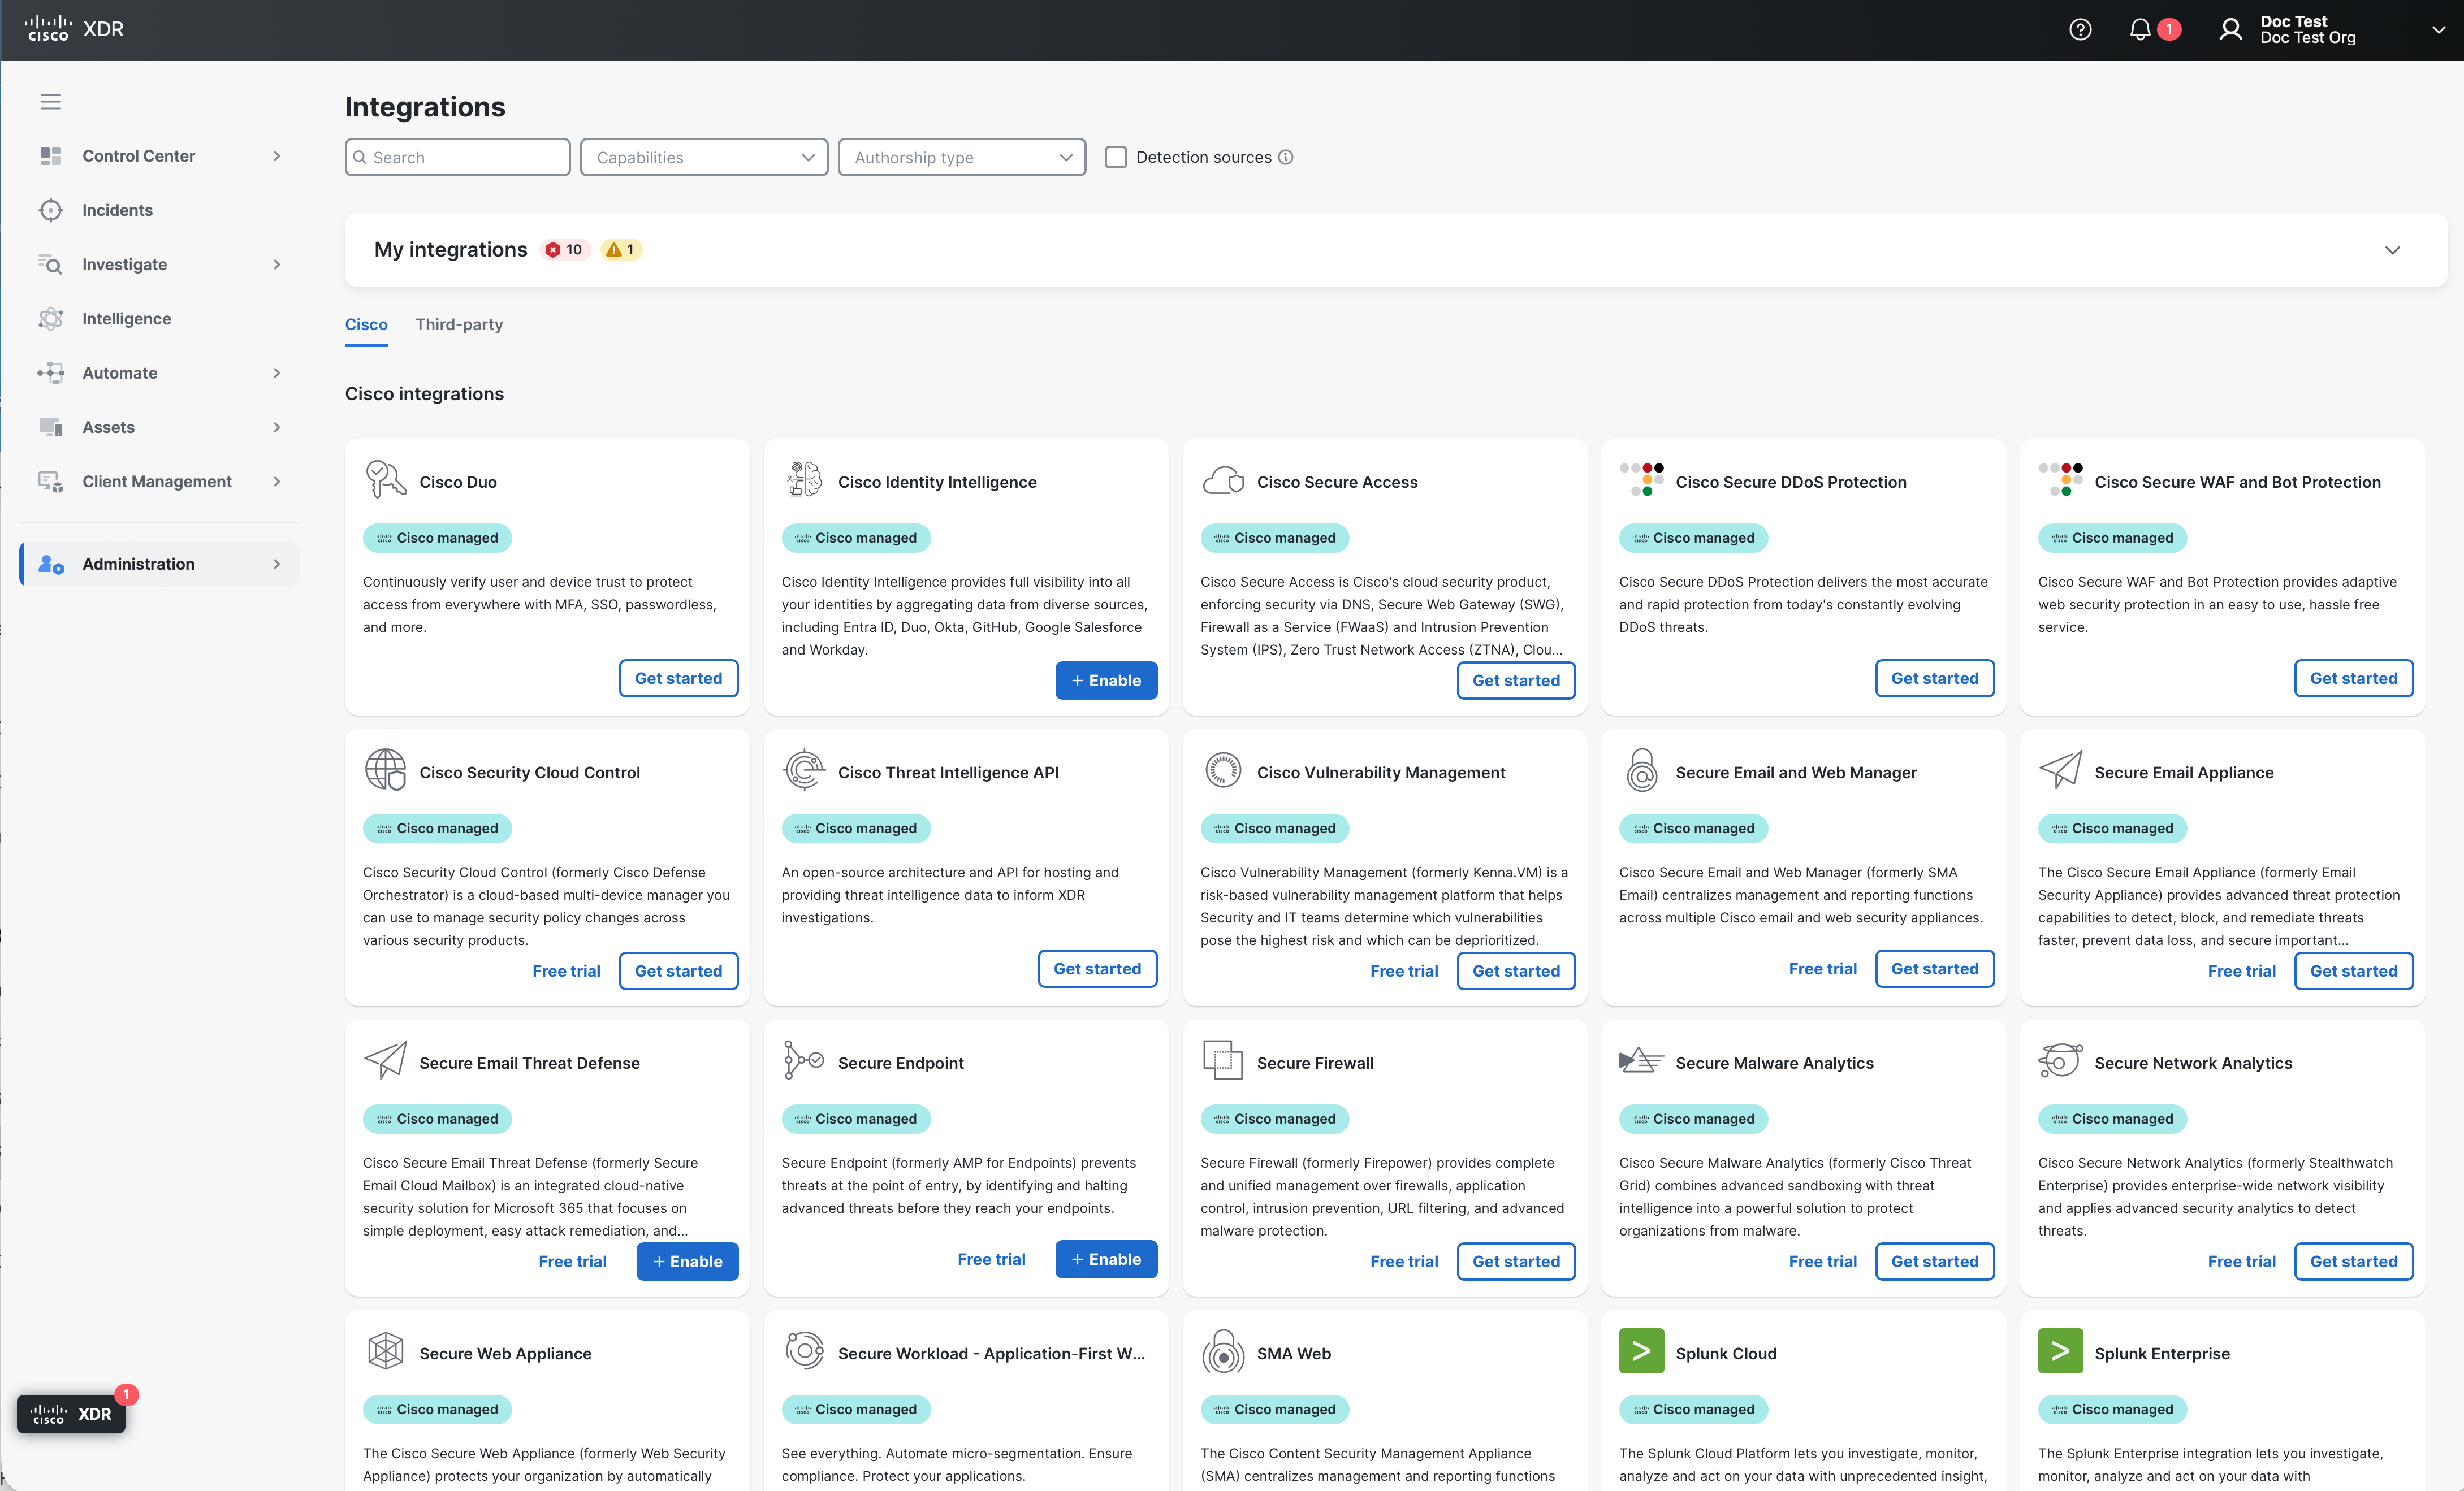Click the floating XDR badge at bottom left
2464x1491 pixels.
point(71,1413)
